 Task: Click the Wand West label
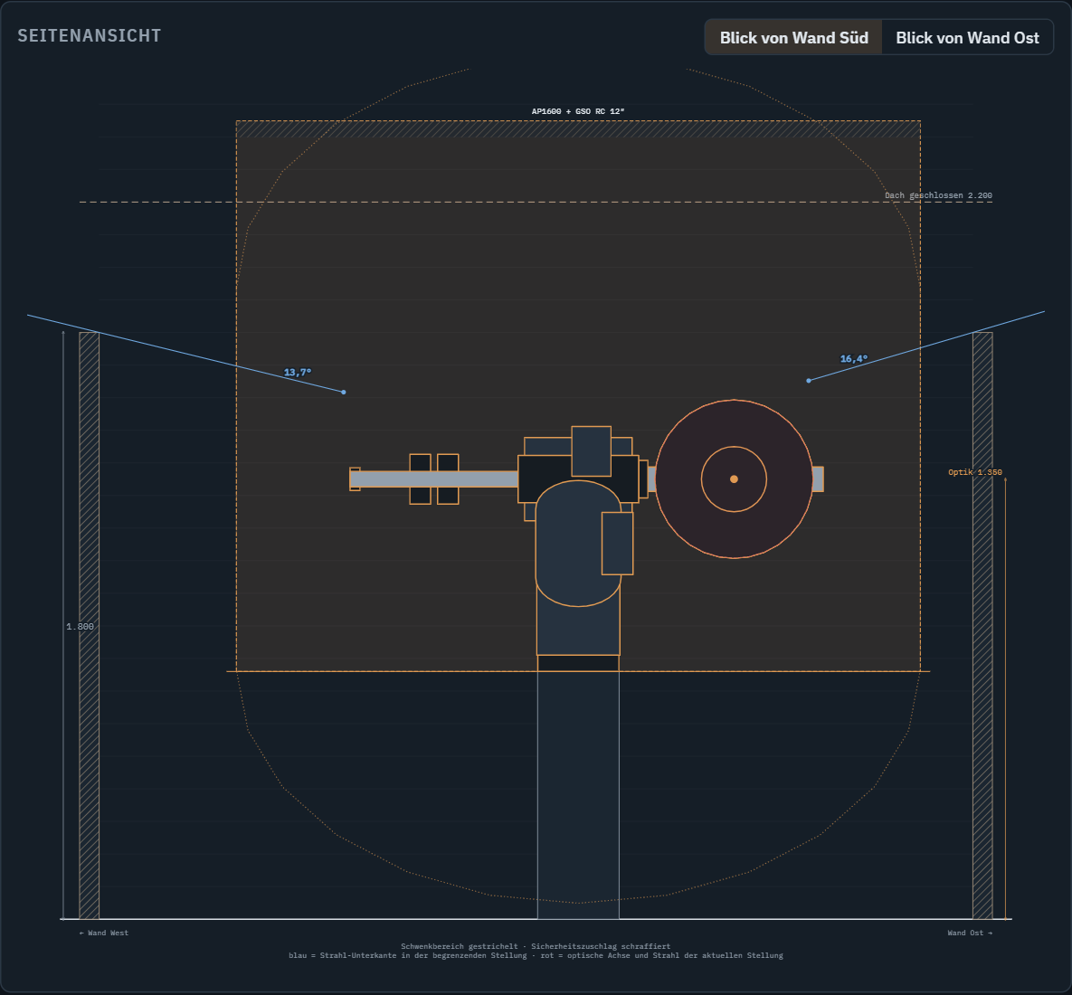coord(104,933)
